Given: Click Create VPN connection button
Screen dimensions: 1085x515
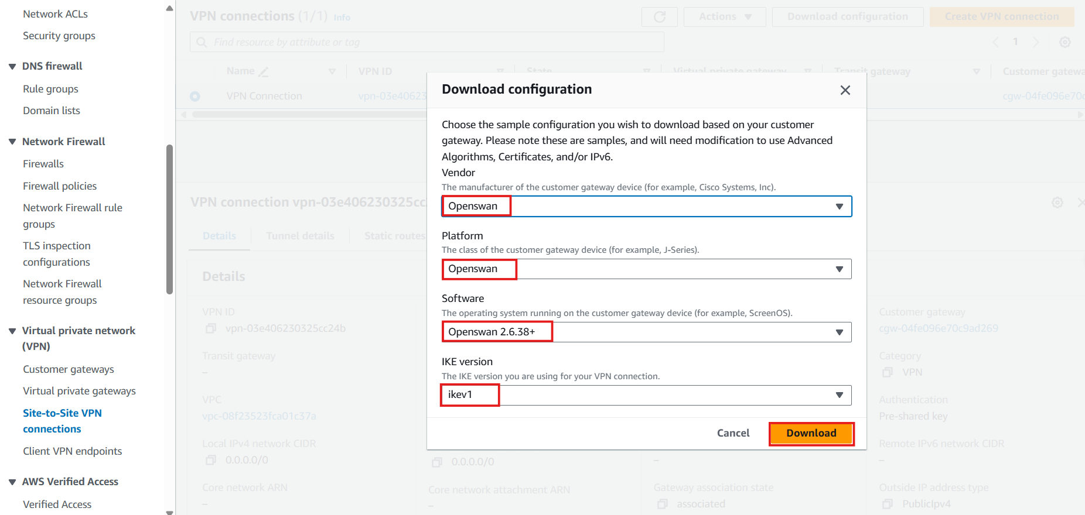Looking at the screenshot, I should click(x=1002, y=17).
